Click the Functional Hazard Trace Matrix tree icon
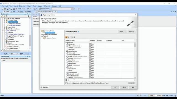 [x=7, y=34]
